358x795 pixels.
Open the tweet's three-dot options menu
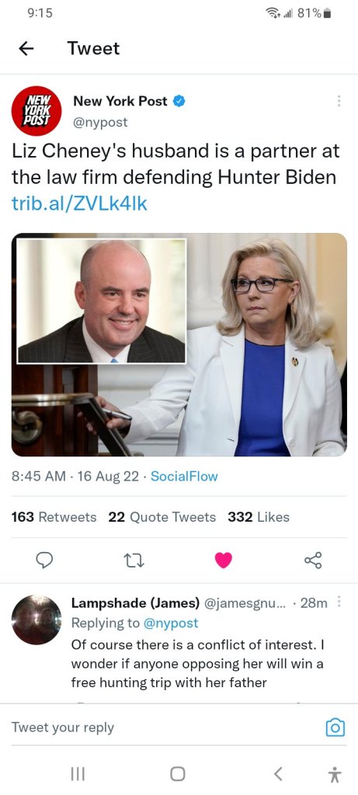pyautogui.click(x=339, y=101)
